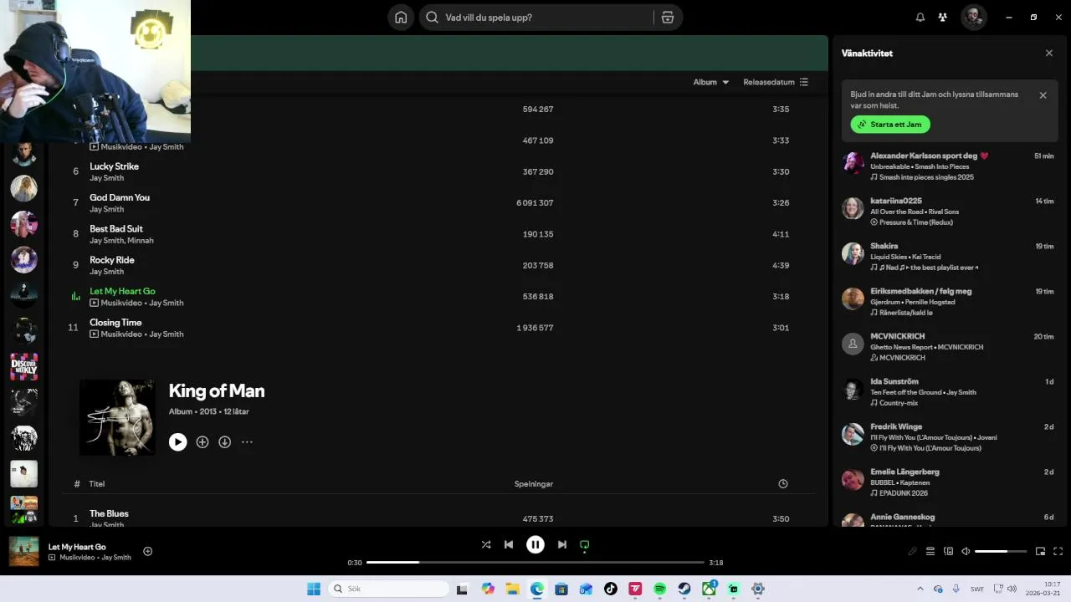Open Steam from the taskbar
The image size is (1071, 602).
pos(684,589)
